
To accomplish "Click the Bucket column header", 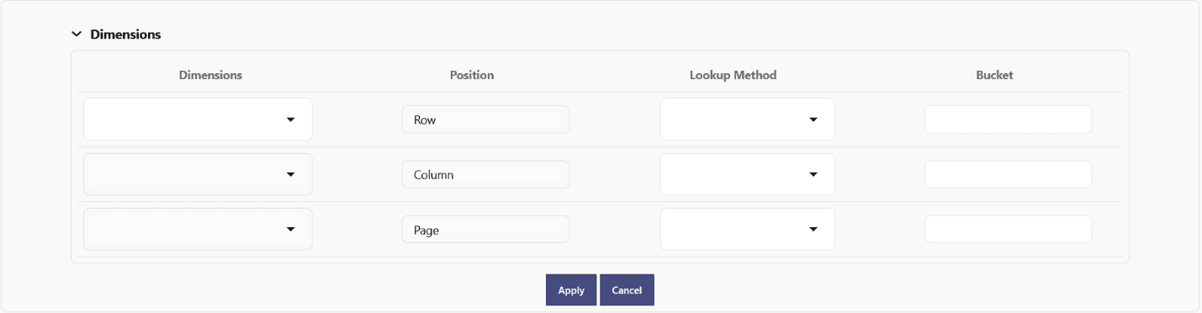I will click(994, 75).
